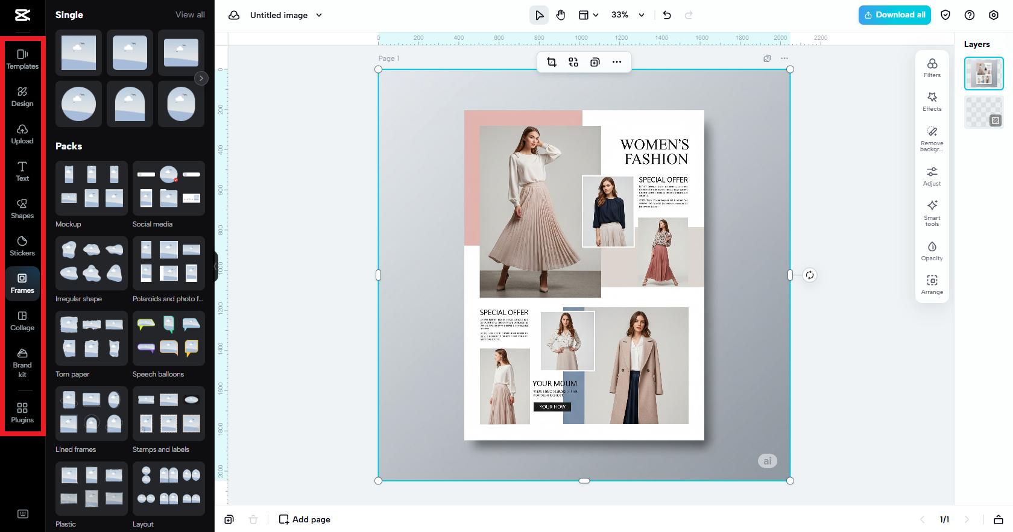Open the Filters panel

click(932, 68)
